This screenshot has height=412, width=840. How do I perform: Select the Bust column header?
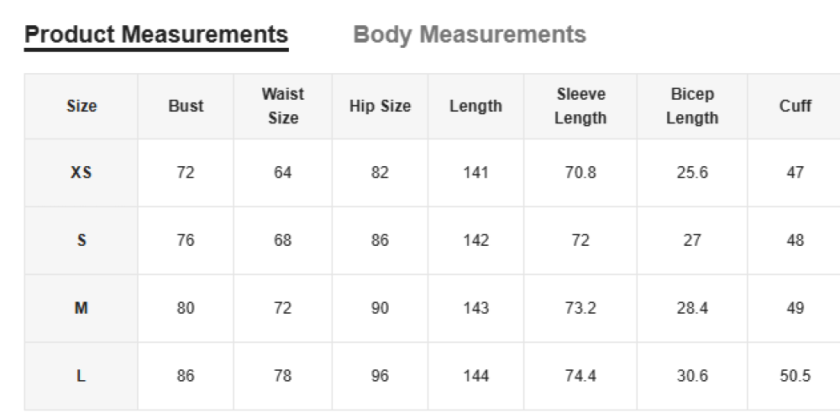186,107
